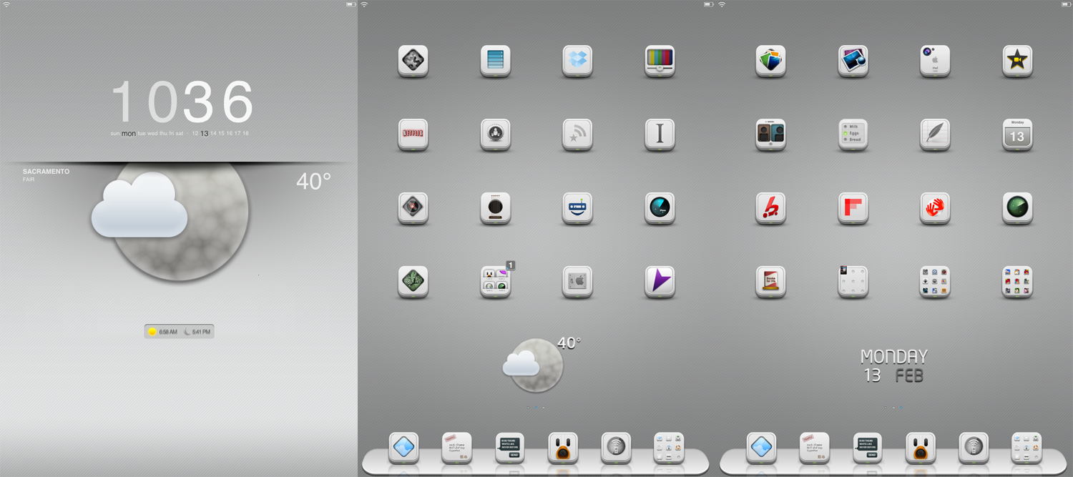The image size is (1073, 477).
Task: Launch the Instapaper 'I' app icon
Action: (660, 134)
